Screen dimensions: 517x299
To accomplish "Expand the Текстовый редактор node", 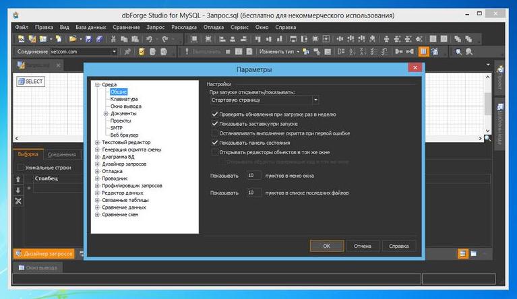I will (x=97, y=142).
